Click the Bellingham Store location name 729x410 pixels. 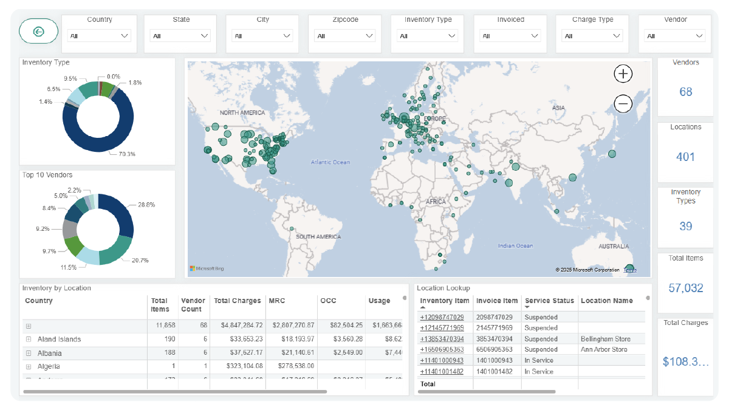[606, 339]
